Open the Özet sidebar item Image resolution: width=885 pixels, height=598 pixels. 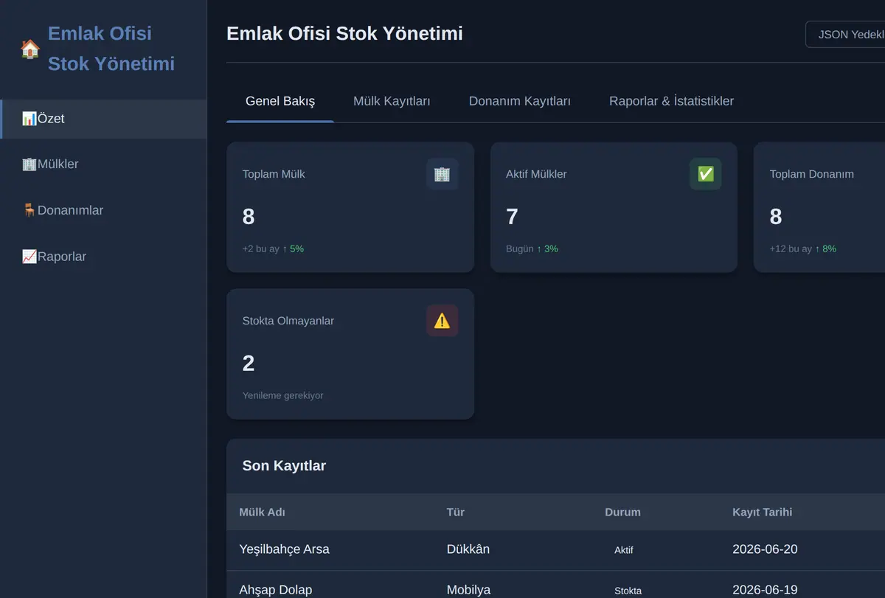click(x=103, y=119)
